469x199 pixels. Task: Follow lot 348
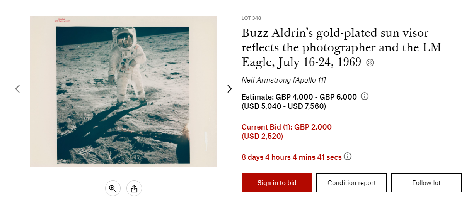point(426,183)
